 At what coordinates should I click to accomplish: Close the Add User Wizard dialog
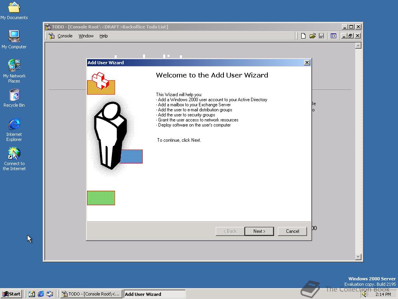coord(307,63)
